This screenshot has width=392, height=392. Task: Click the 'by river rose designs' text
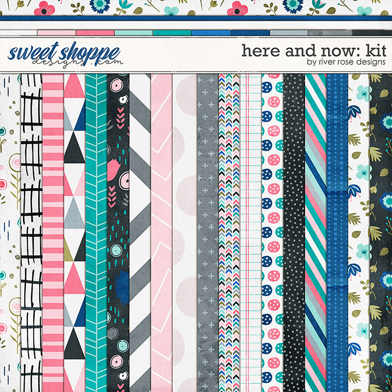tap(346, 62)
